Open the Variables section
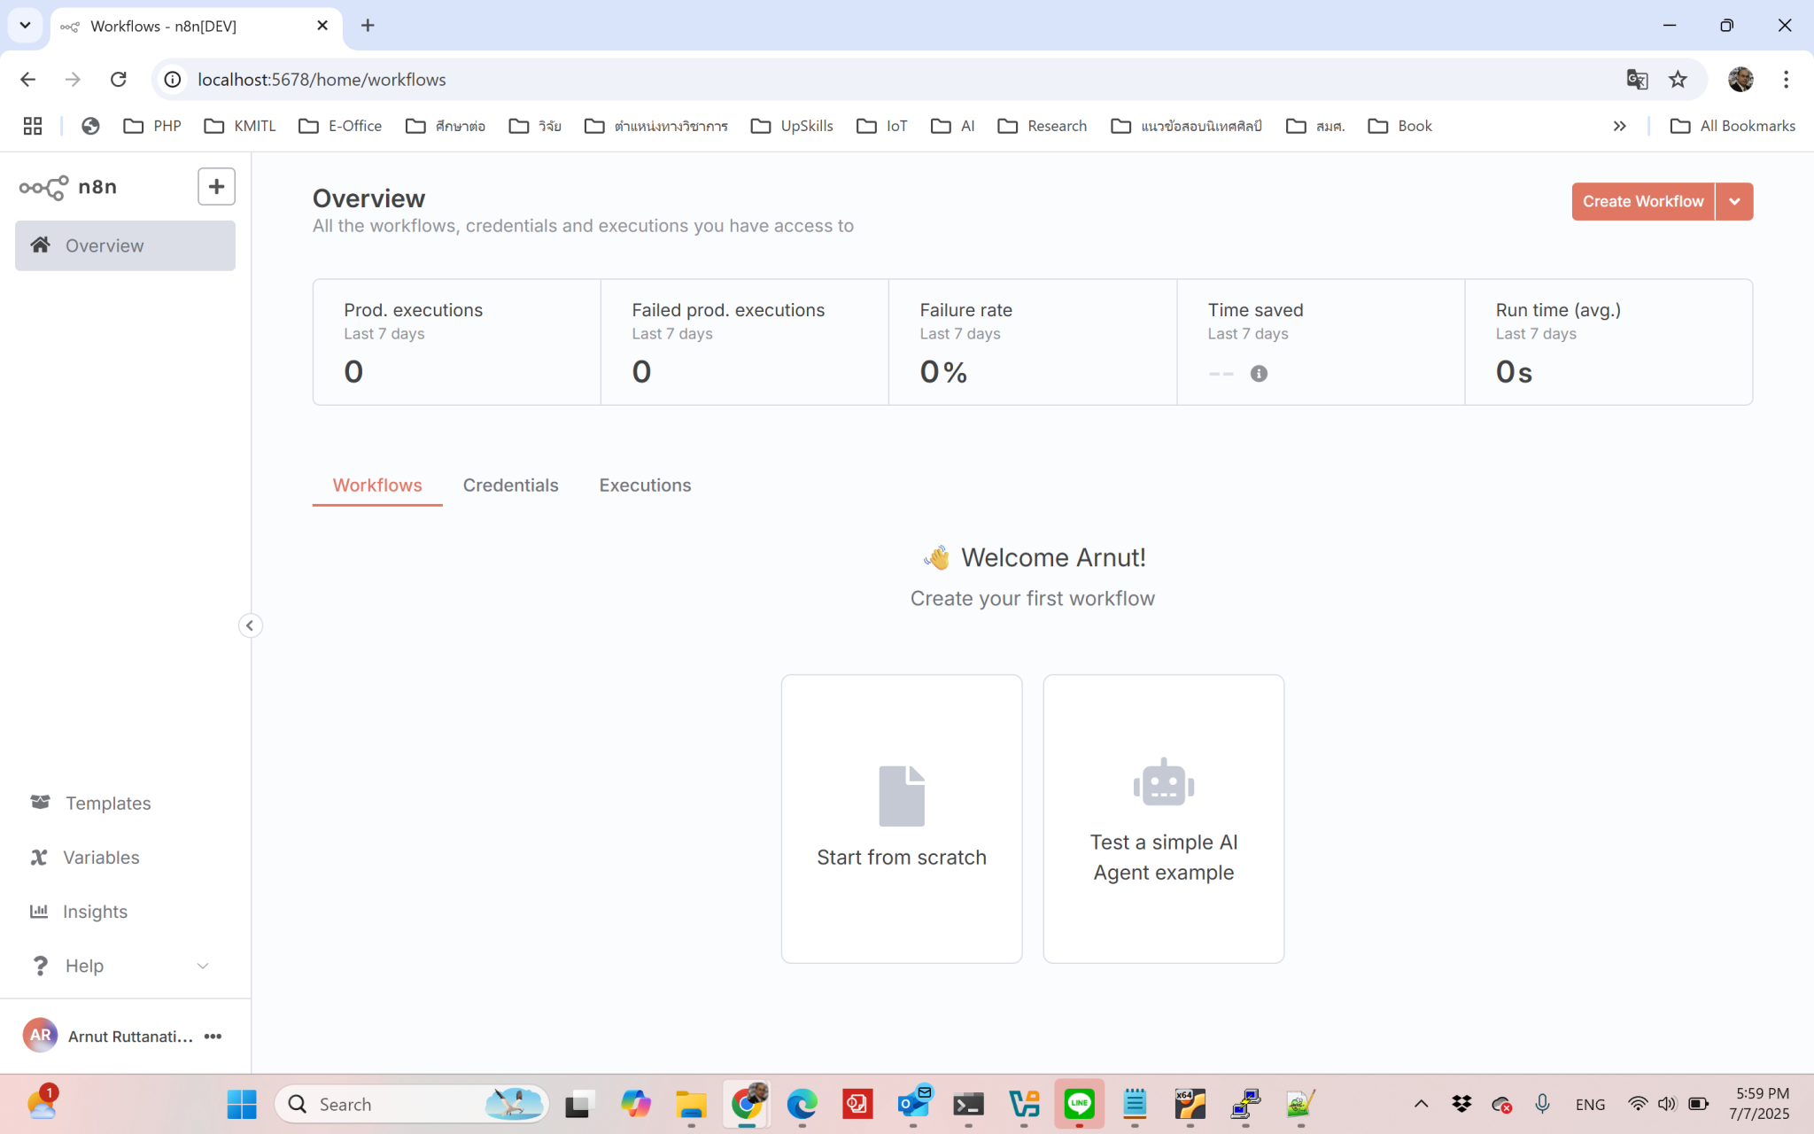 pos(100,857)
